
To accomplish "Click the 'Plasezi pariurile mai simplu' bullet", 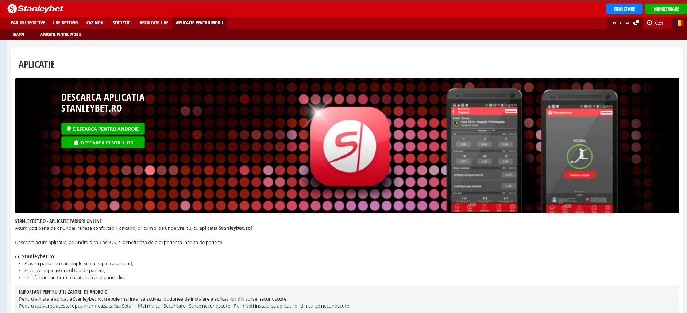I will pos(79,263).
